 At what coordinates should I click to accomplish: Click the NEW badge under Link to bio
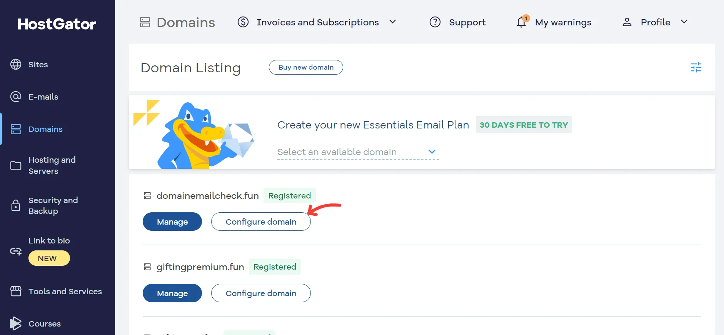click(x=49, y=258)
